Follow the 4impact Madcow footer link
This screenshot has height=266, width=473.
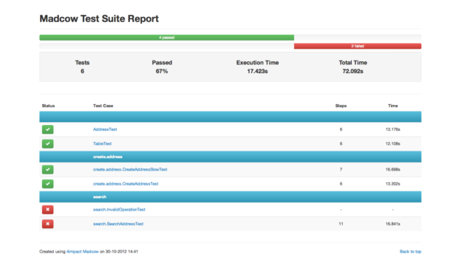coord(83,251)
